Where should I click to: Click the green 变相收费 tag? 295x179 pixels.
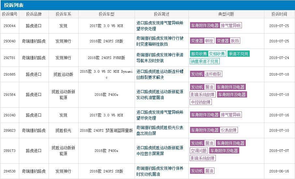[x=217, y=54]
